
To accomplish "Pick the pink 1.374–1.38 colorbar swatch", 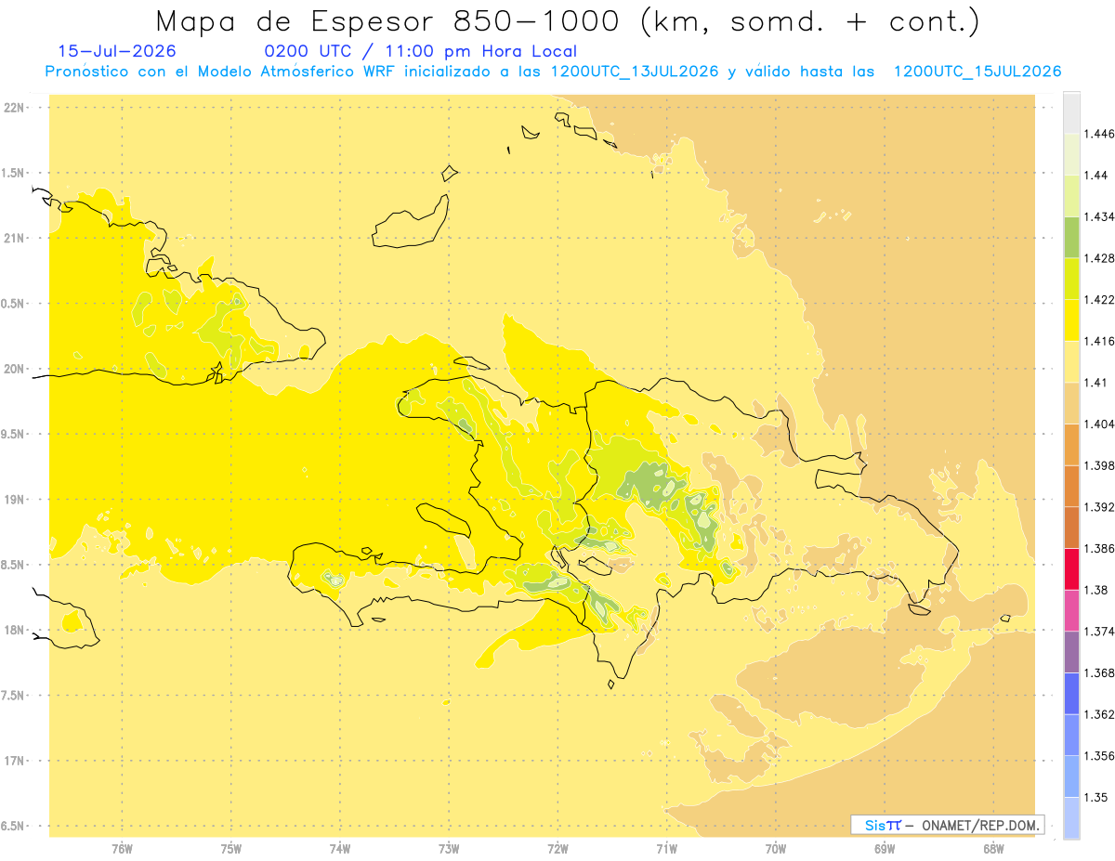I will click(x=1071, y=610).
